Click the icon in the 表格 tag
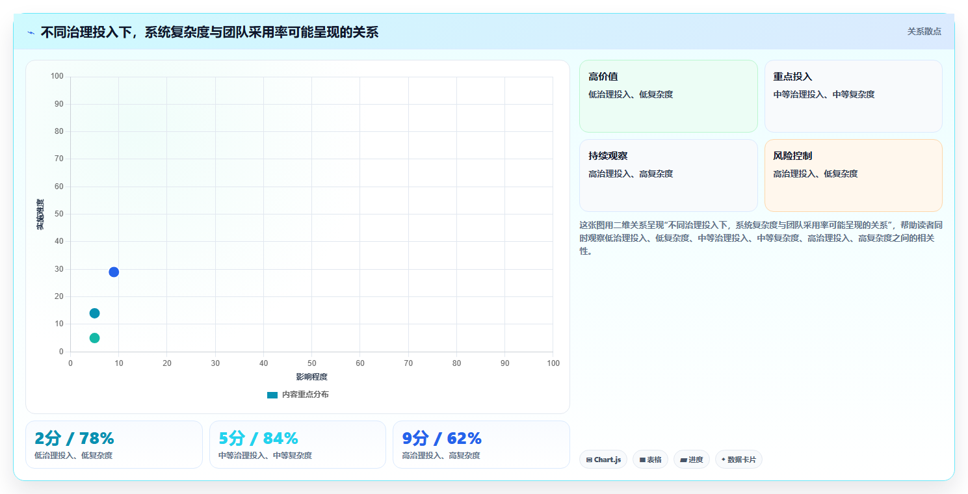The width and height of the screenshot is (968, 494). [642, 460]
